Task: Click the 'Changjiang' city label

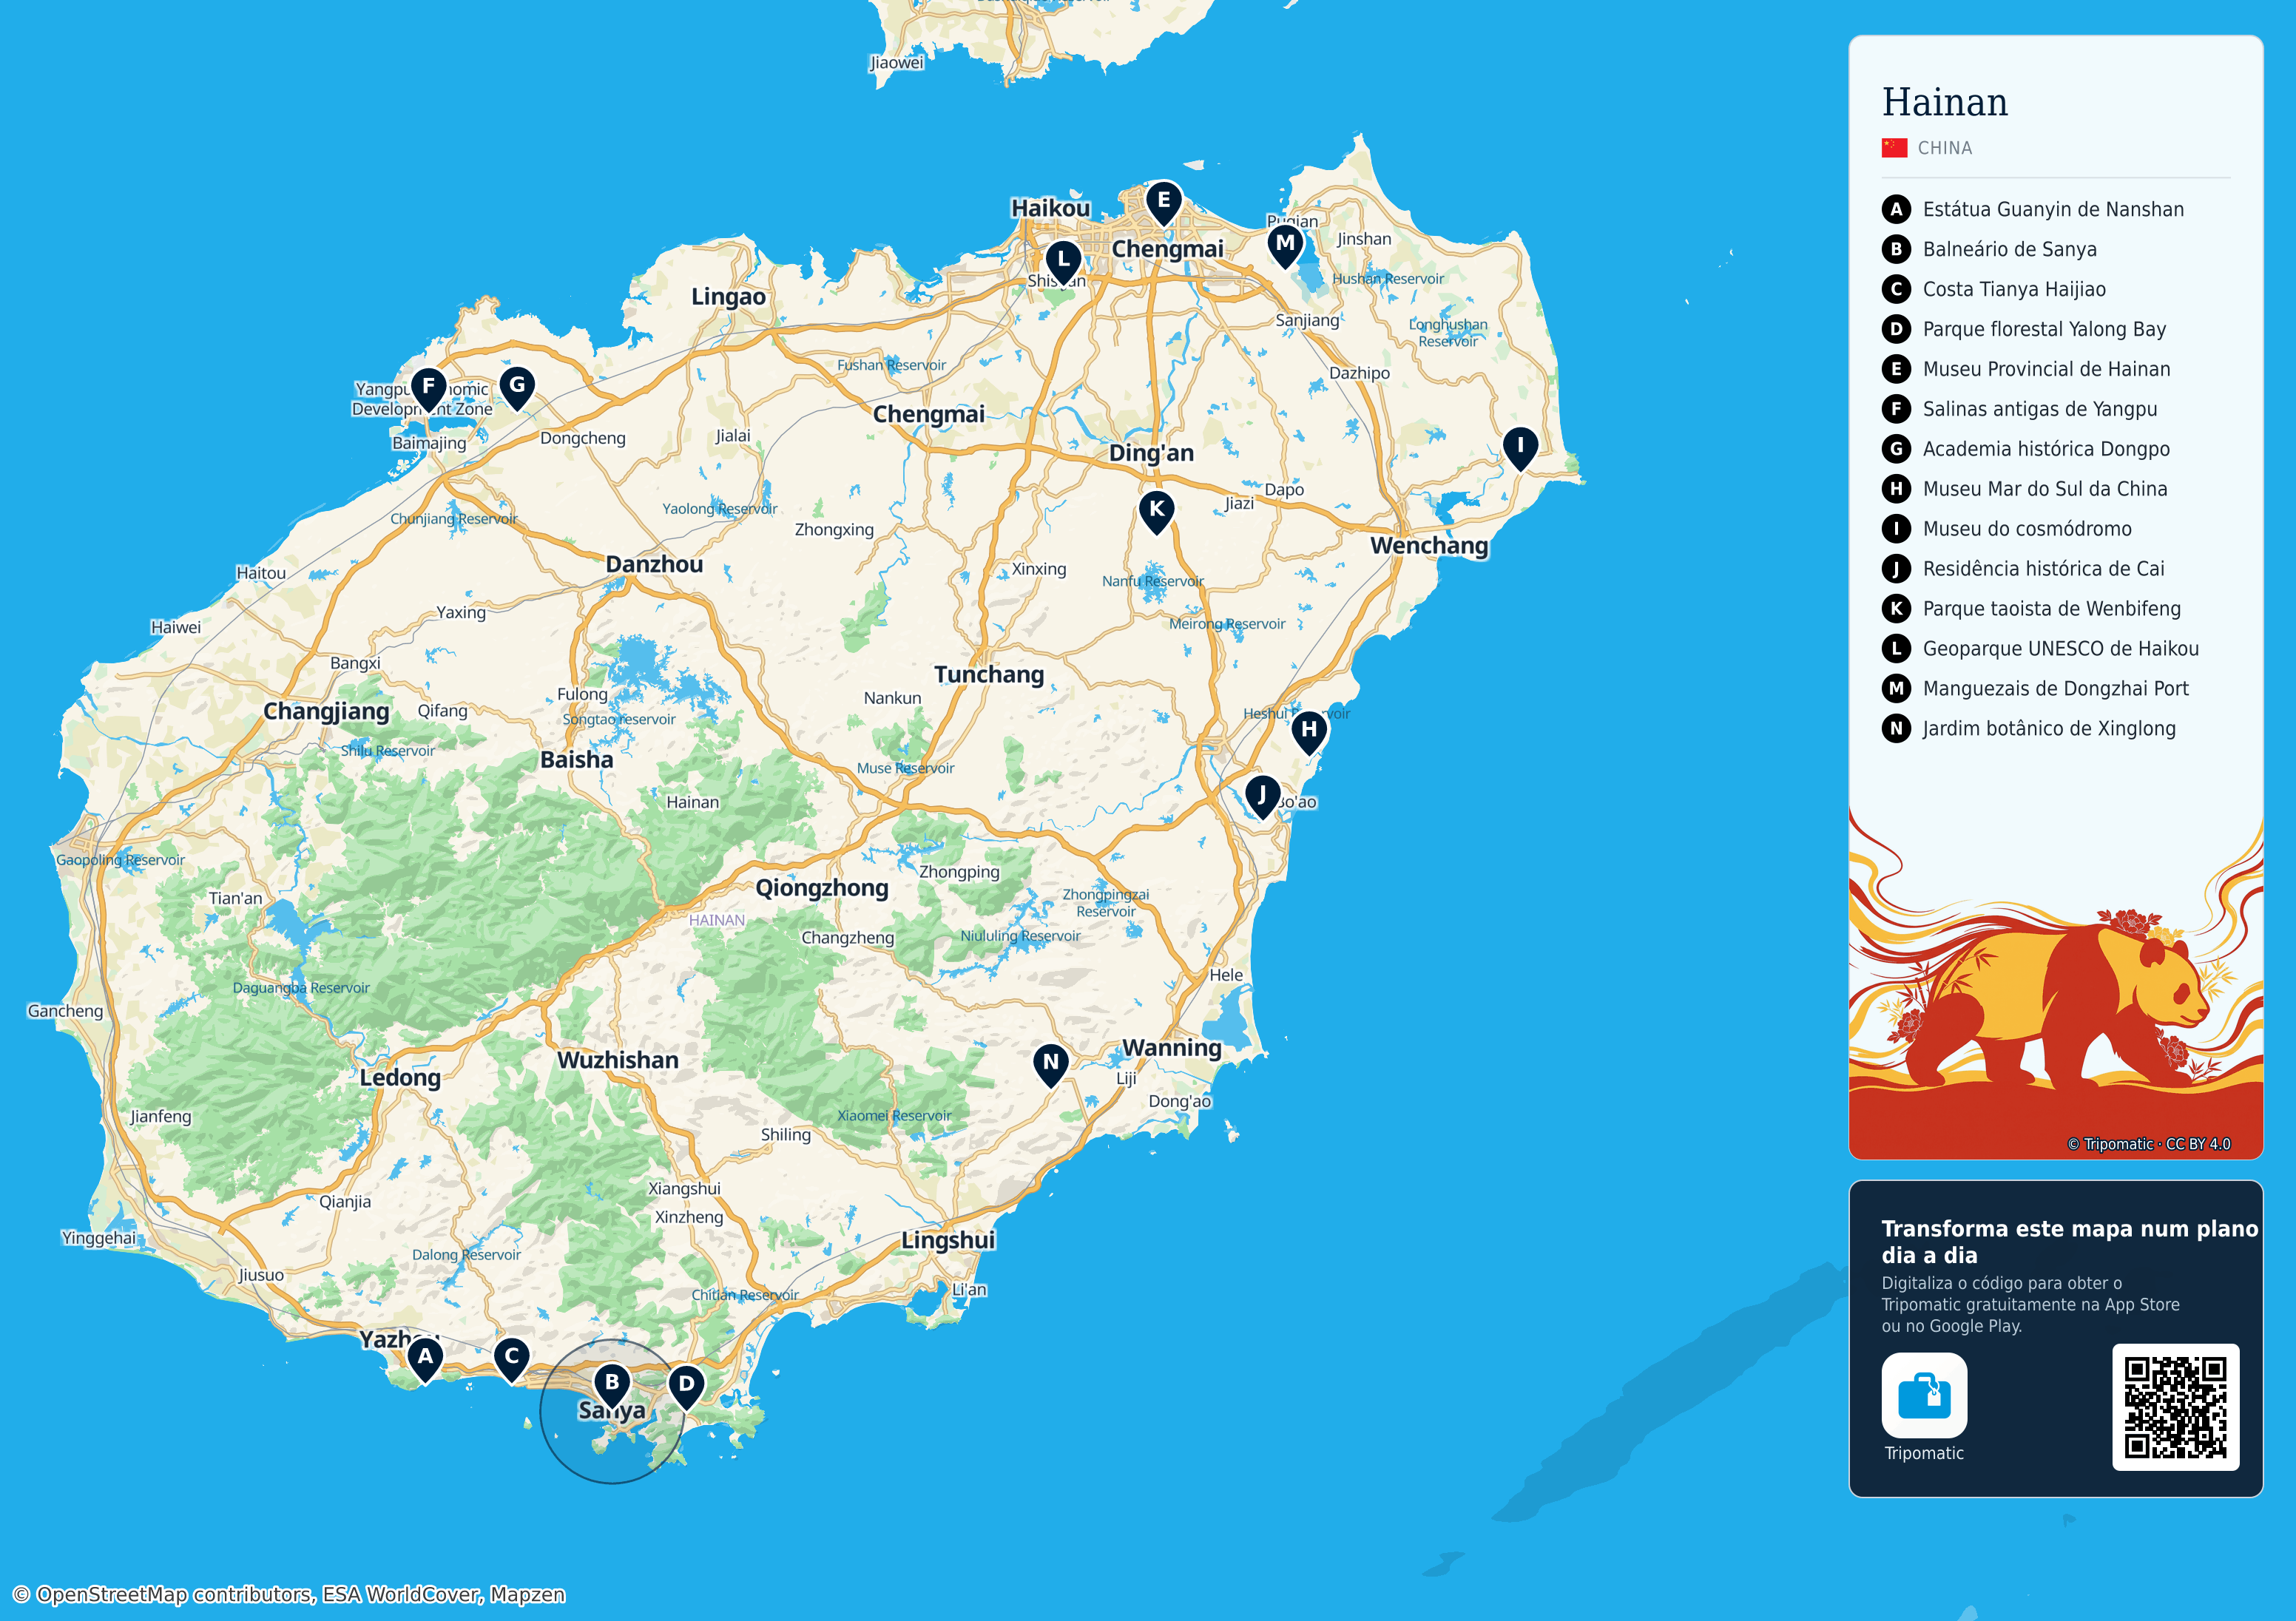Action: (326, 712)
